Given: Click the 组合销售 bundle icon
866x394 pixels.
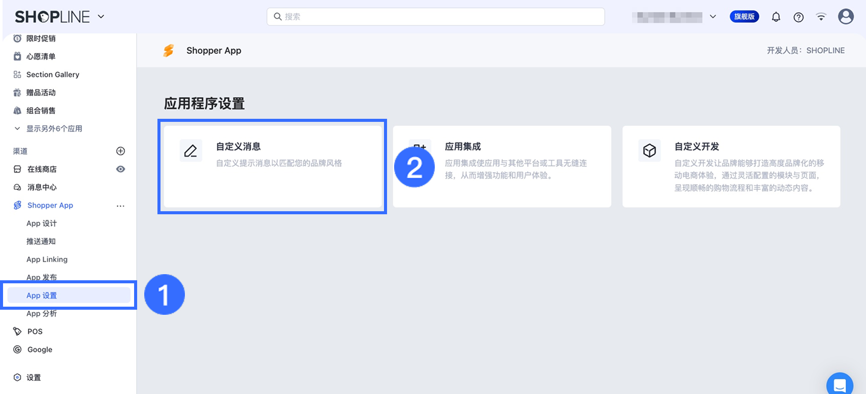Looking at the screenshot, I should (17, 111).
